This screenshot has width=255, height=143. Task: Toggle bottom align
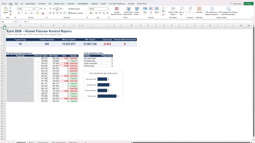(x=57, y=9)
